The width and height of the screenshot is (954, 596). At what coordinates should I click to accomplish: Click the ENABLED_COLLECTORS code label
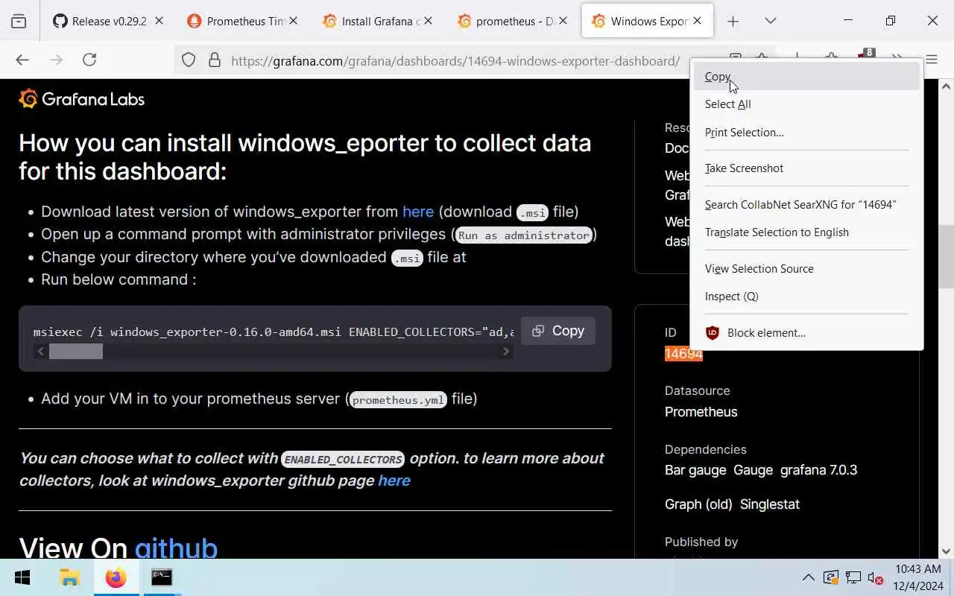tap(343, 460)
